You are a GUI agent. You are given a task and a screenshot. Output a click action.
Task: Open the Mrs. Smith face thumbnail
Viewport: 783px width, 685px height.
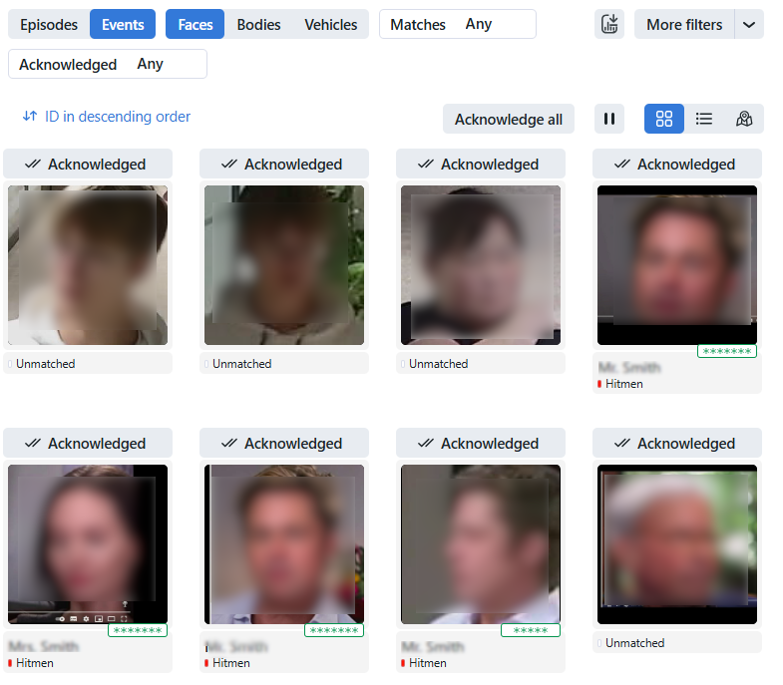[88, 543]
